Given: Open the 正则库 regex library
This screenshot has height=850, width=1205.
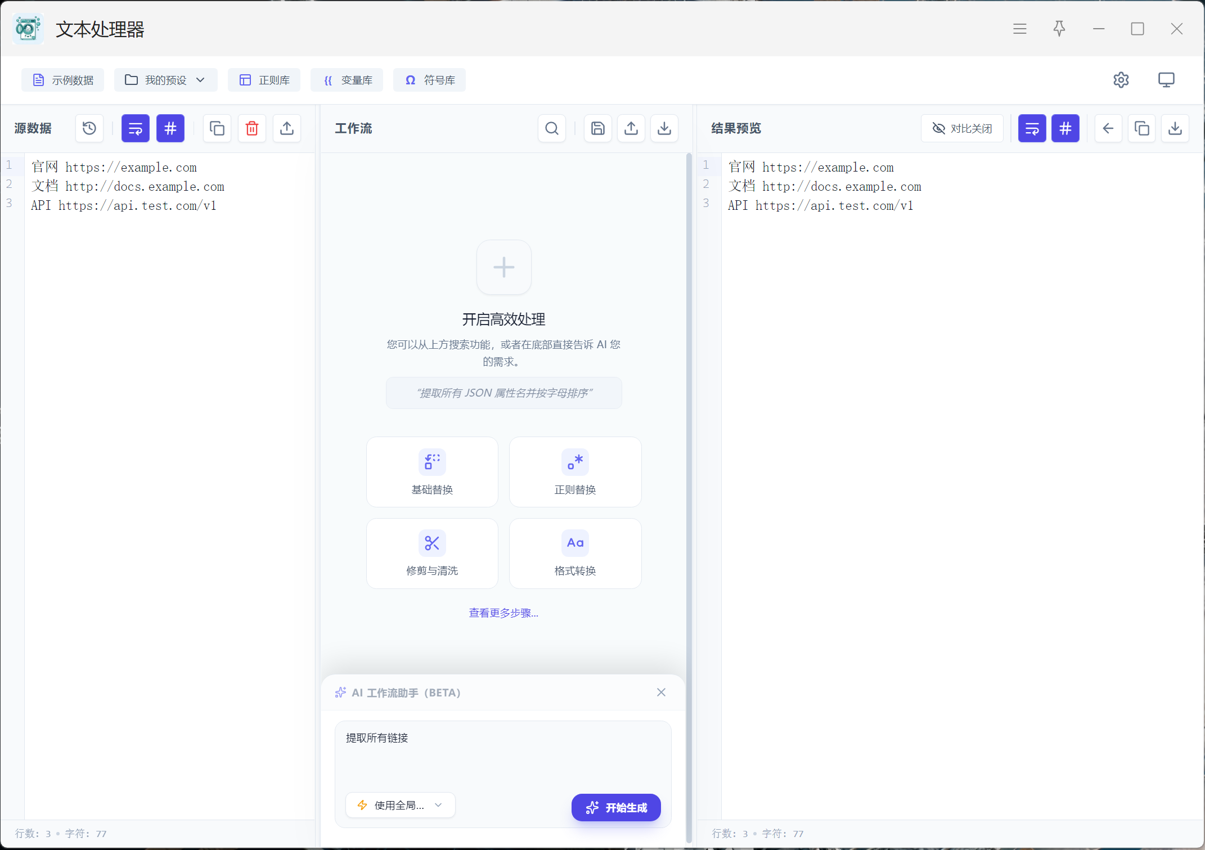Looking at the screenshot, I should pyautogui.click(x=264, y=80).
